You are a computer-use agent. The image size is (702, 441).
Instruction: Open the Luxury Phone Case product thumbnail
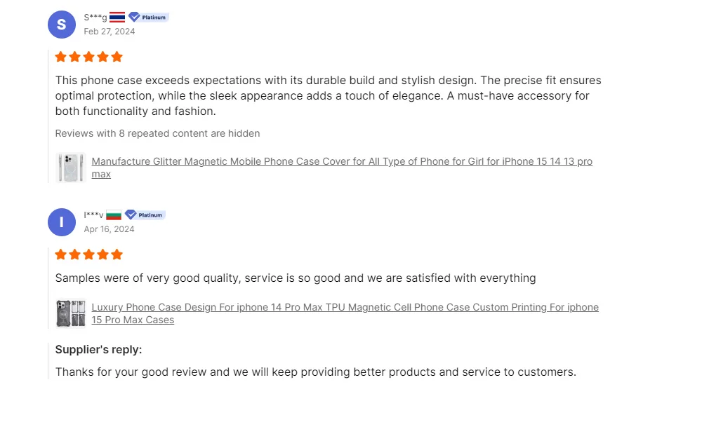pyautogui.click(x=71, y=313)
